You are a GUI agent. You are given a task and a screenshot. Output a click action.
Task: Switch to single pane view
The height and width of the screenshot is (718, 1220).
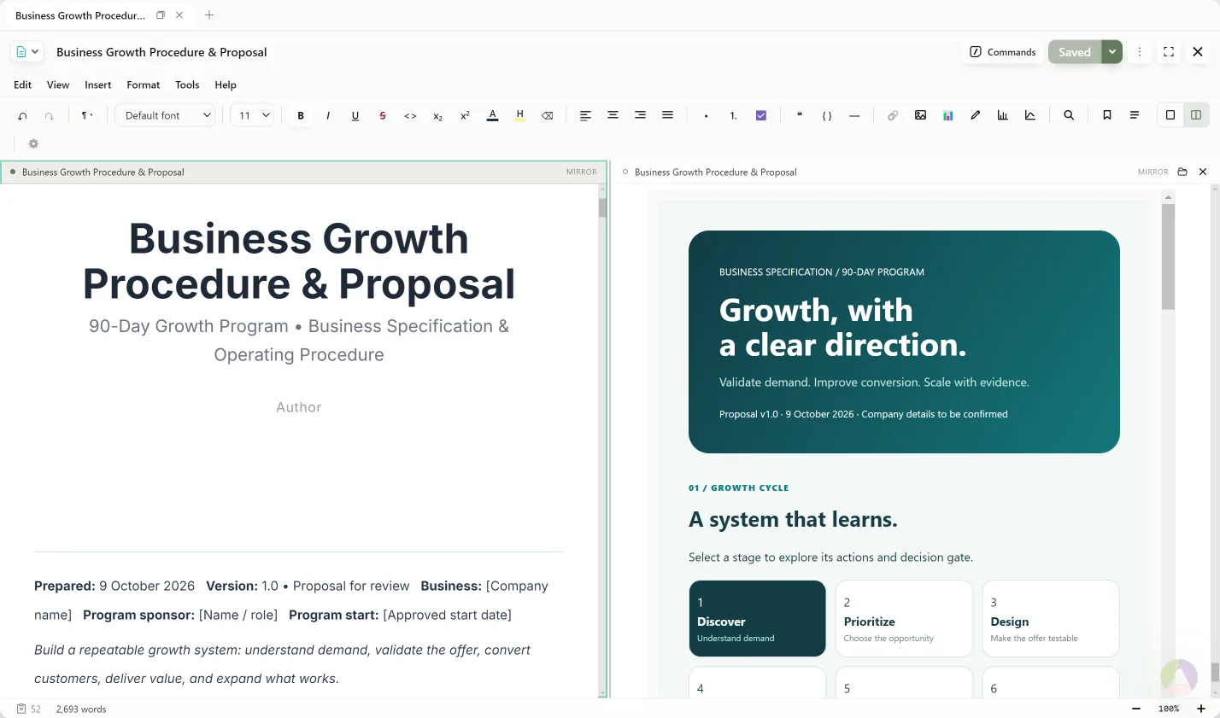click(1170, 115)
